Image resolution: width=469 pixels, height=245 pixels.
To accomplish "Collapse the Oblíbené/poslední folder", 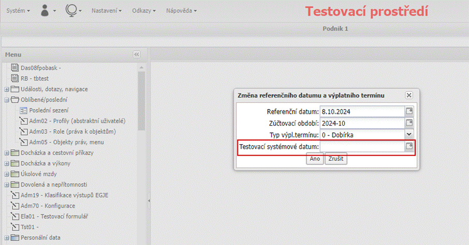I will click(x=6, y=100).
